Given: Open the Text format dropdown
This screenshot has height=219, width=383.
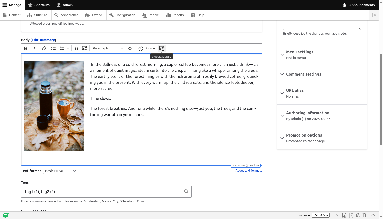Looking at the screenshot, I should click(60, 171).
